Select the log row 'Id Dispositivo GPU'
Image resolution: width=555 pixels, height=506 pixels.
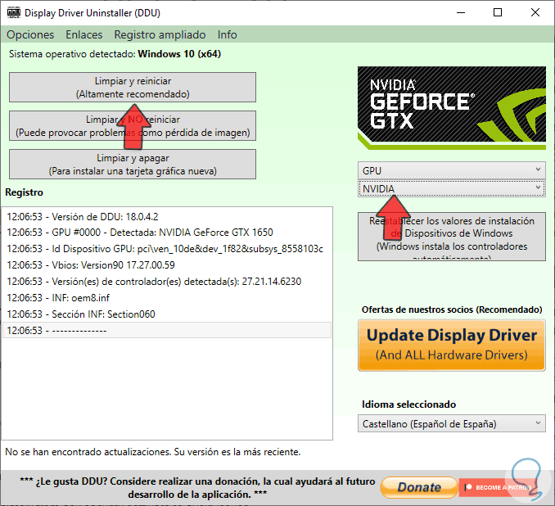click(166, 249)
